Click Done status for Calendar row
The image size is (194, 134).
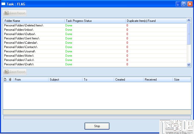click(x=69, y=43)
